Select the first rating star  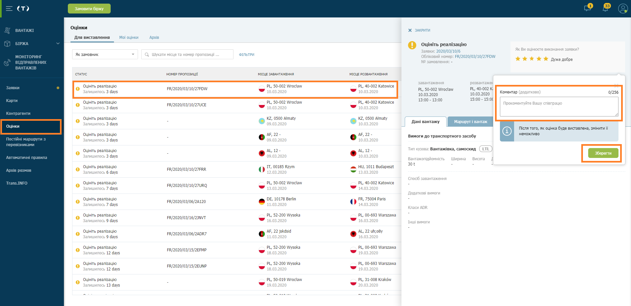pos(518,59)
